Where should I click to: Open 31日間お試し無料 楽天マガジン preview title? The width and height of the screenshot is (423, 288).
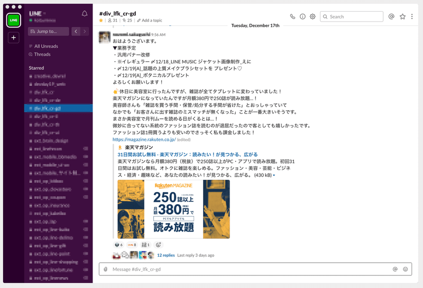click(188, 155)
